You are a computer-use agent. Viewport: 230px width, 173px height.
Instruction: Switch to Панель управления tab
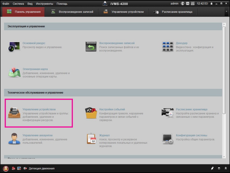click(23, 12)
